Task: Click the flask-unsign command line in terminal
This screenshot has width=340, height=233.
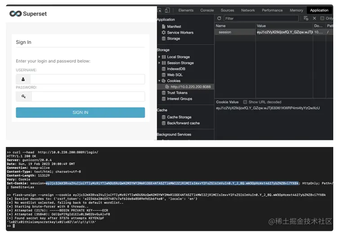Action: pyautogui.click(x=166, y=195)
